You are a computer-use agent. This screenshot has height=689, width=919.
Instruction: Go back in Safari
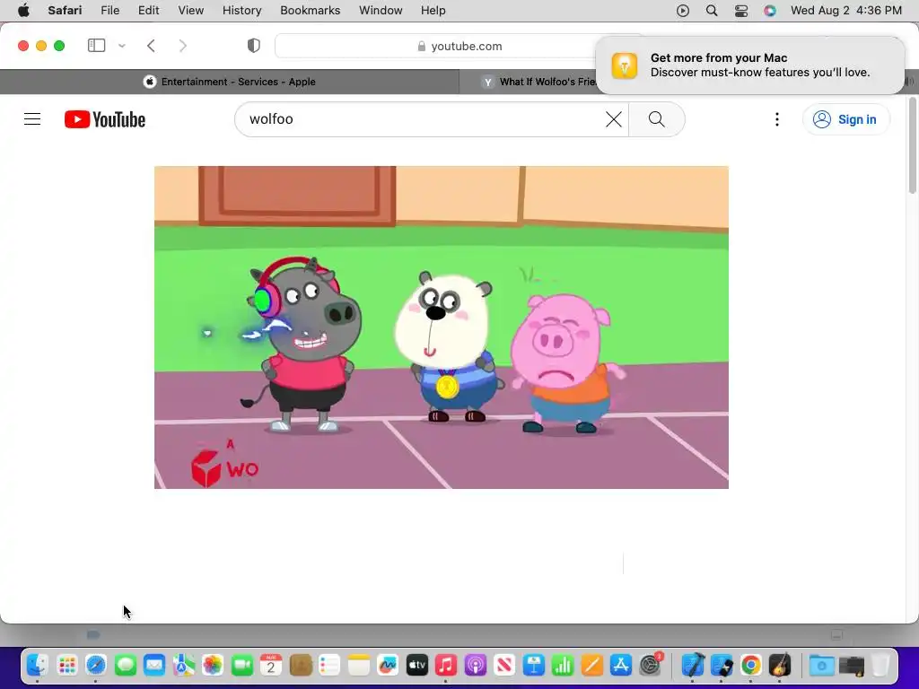[151, 46]
